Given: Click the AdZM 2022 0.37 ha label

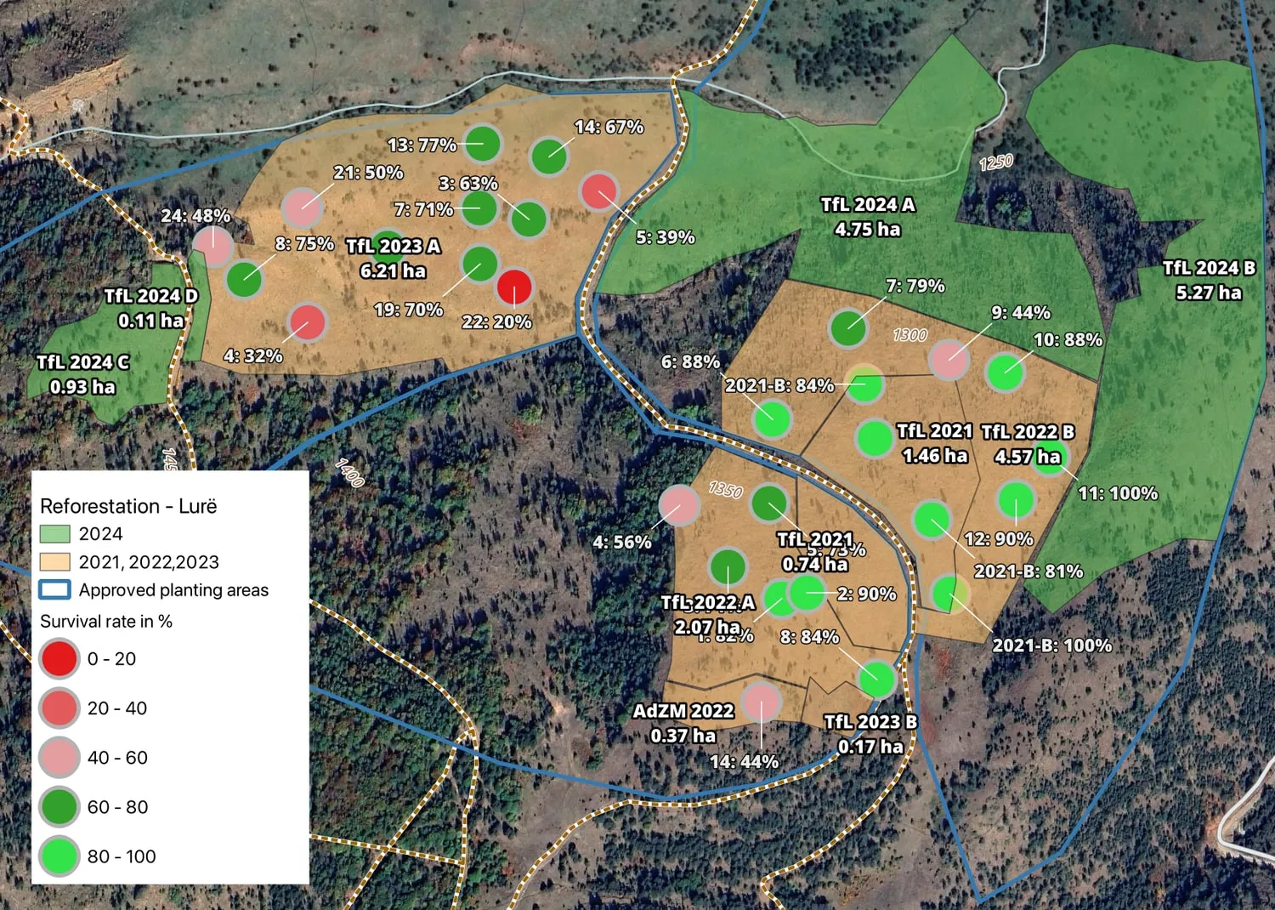Looking at the screenshot, I should pos(684,721).
